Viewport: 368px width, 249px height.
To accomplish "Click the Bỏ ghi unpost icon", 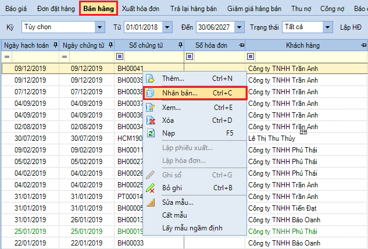I will pyautogui.click(x=151, y=188).
